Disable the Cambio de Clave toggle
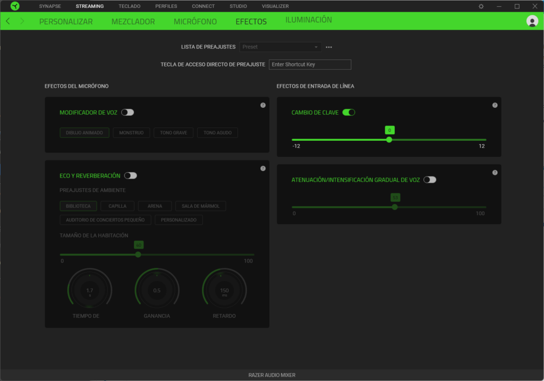The image size is (544, 381). click(348, 113)
